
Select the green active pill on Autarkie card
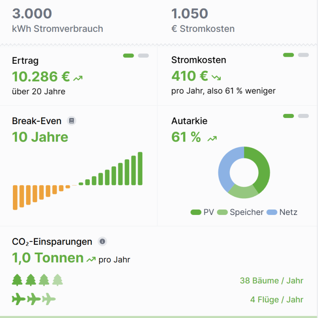coord(288,116)
